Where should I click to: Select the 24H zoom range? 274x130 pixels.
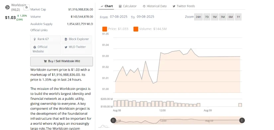point(198,17)
